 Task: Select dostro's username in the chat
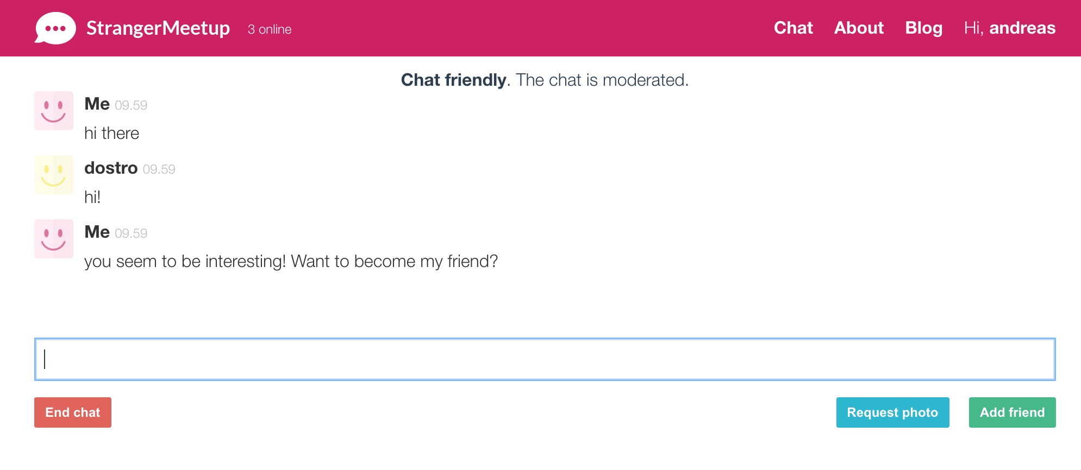tap(111, 168)
